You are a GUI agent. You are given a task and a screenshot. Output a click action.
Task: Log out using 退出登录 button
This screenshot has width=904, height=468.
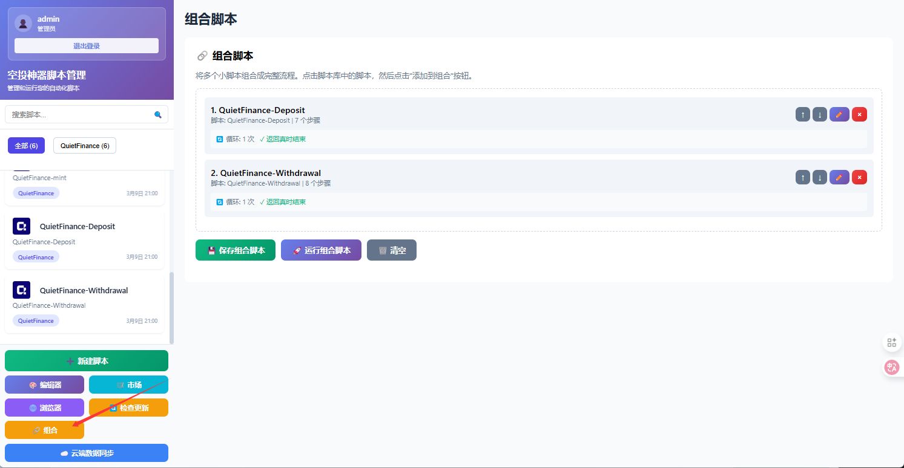tap(87, 46)
